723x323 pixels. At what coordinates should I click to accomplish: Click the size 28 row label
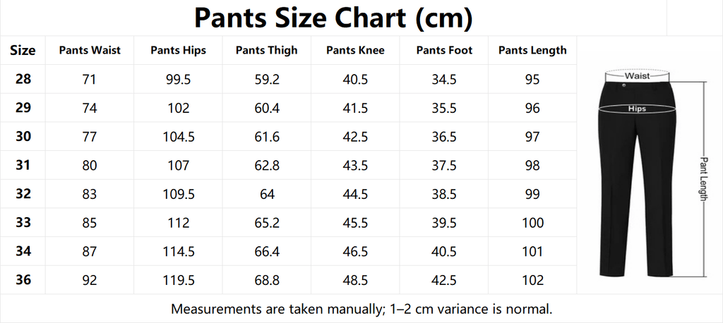tap(23, 79)
